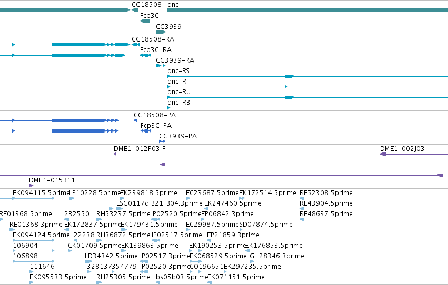Open the SD07874.5prime EST label
Screen dimensions: 448x285
[266, 225]
